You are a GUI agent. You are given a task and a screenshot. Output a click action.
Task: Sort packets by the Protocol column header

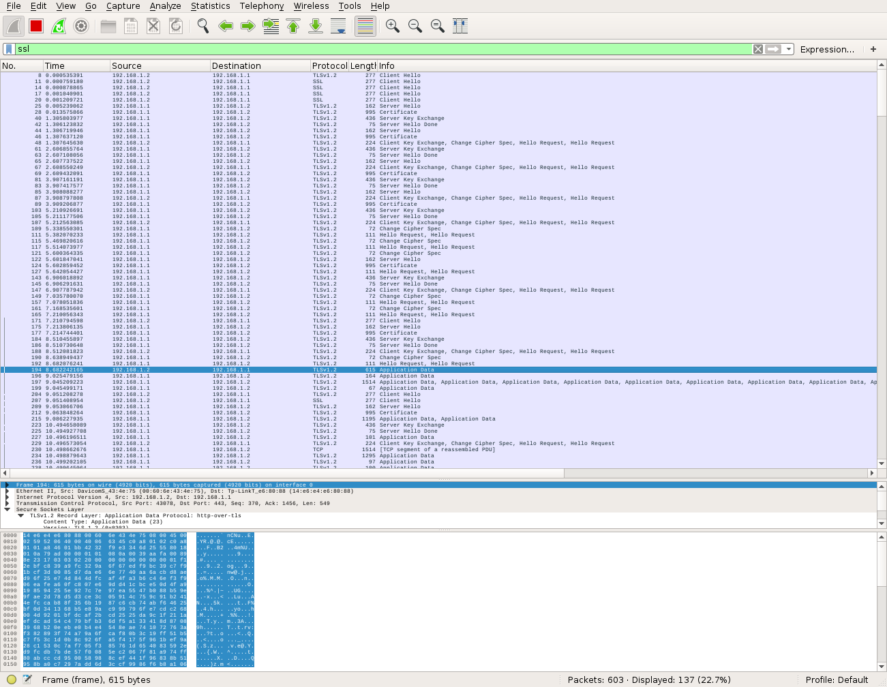click(329, 65)
